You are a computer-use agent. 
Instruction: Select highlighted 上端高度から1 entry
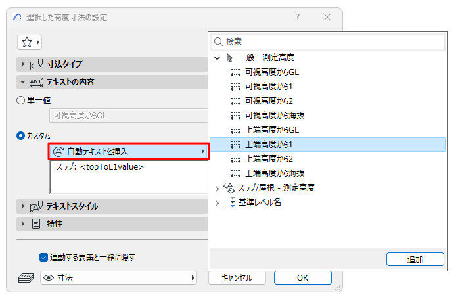(328, 145)
